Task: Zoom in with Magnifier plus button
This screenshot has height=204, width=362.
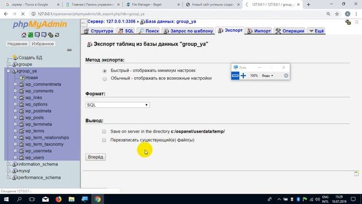Action: coord(243,75)
